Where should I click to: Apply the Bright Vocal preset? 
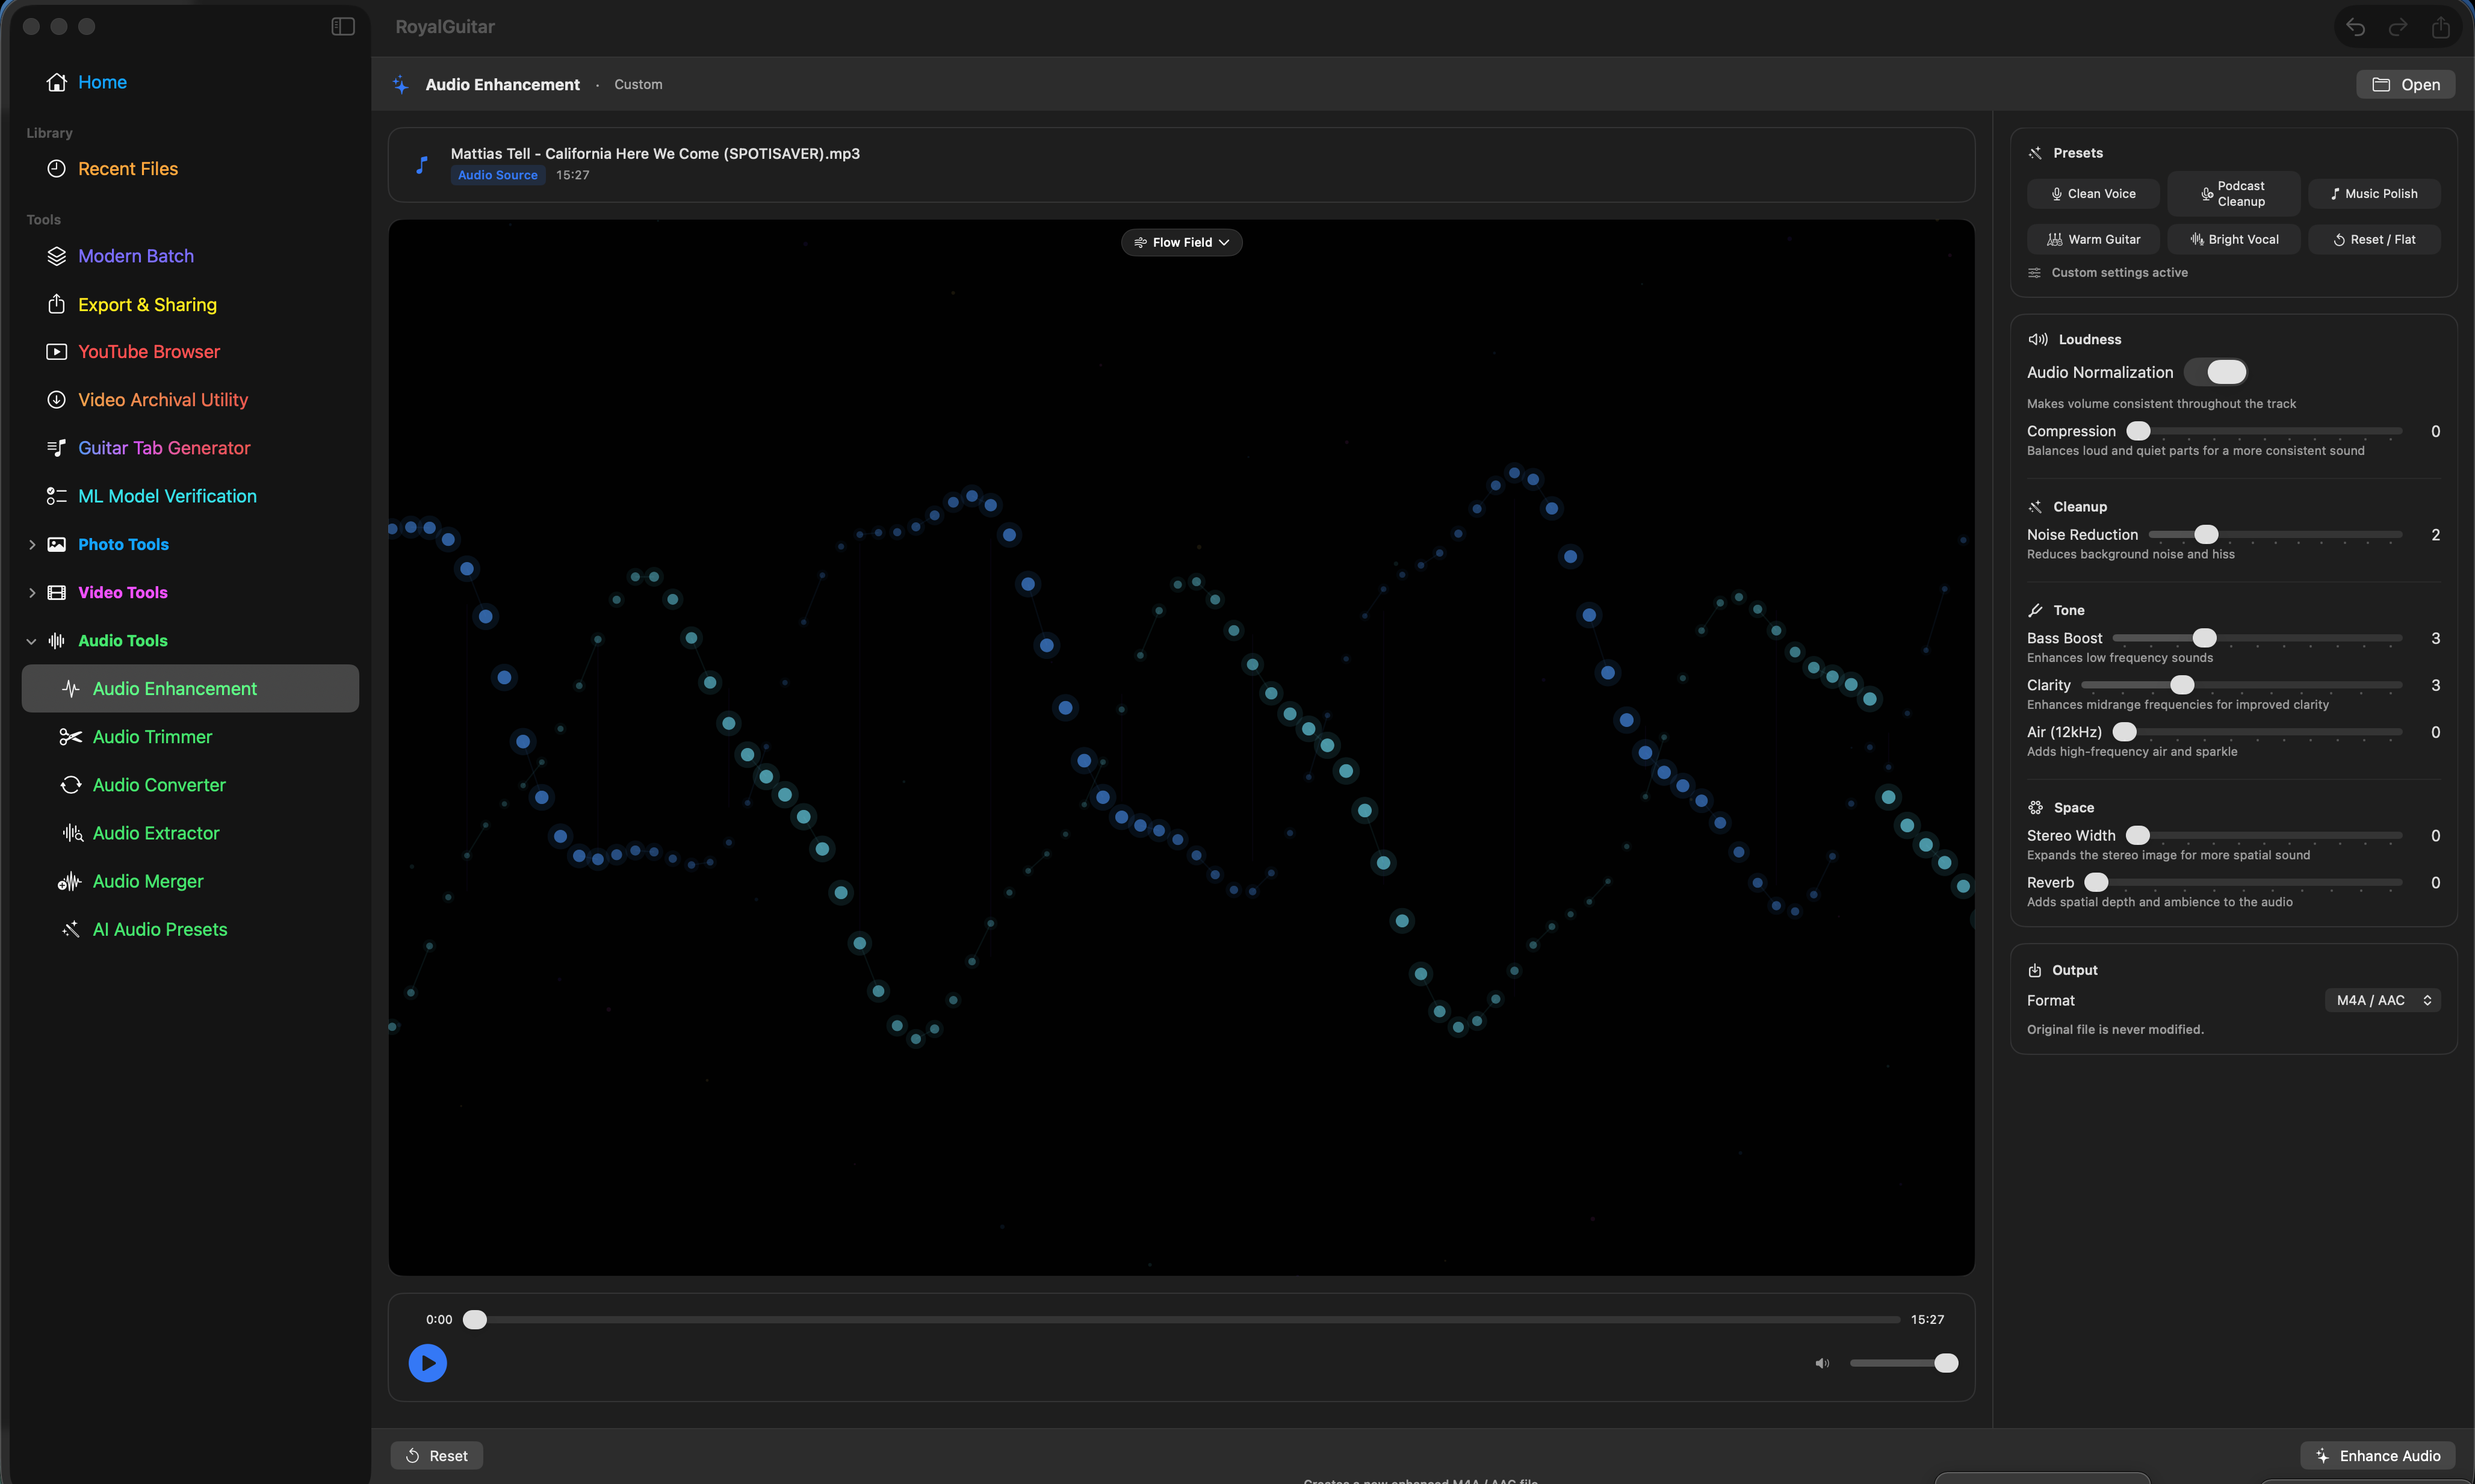[x=2233, y=240]
